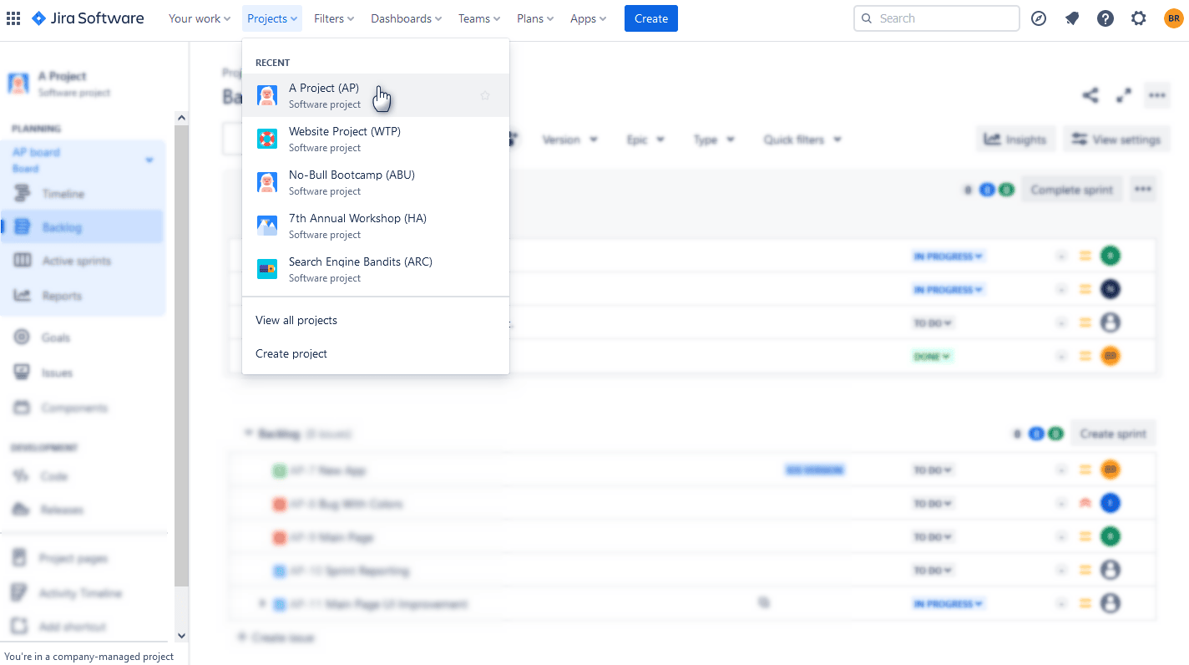Image resolution: width=1189 pixels, height=665 pixels.
Task: Open the Filters menu
Action: click(x=334, y=18)
